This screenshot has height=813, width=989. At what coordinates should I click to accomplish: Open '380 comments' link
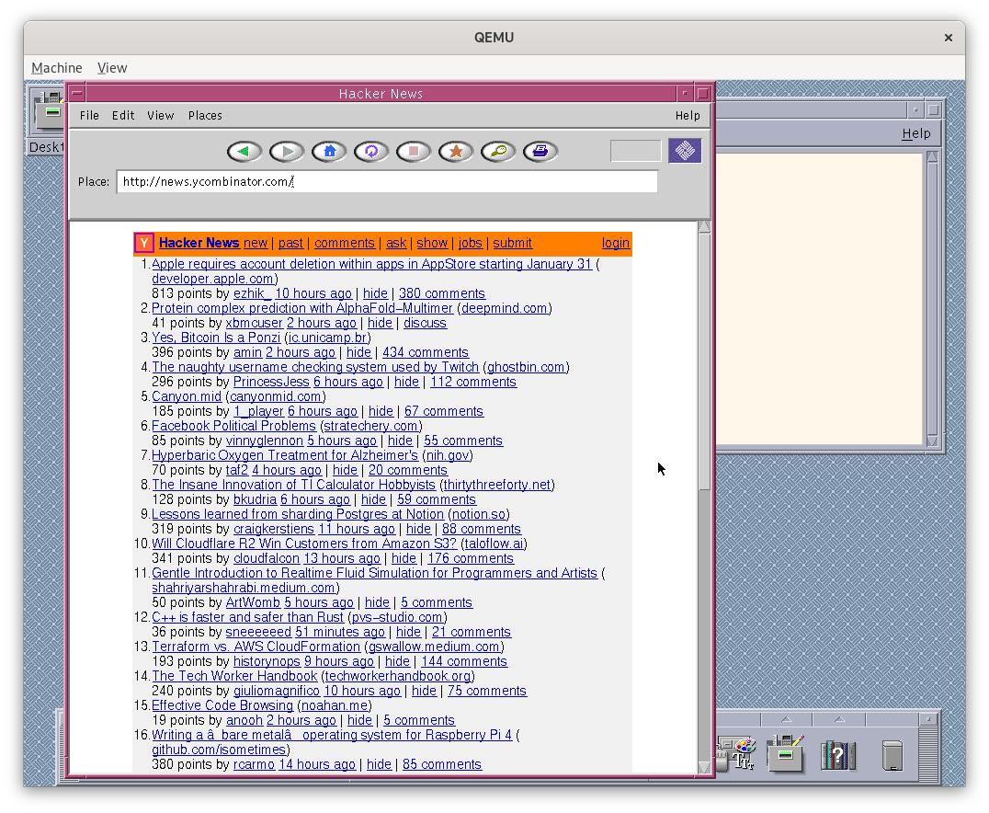coord(441,293)
